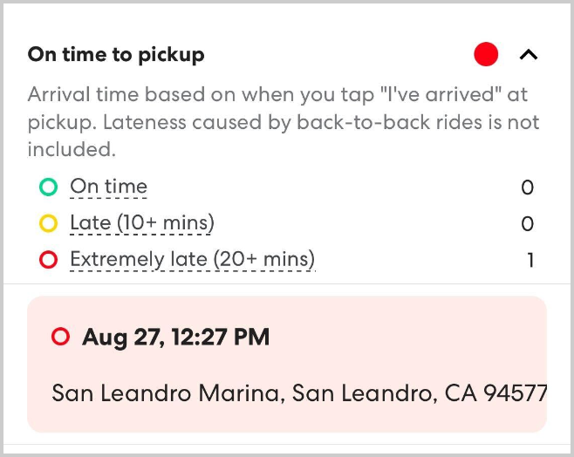Click the red Extremely late circle icon
The height and width of the screenshot is (457, 574).
tap(48, 259)
